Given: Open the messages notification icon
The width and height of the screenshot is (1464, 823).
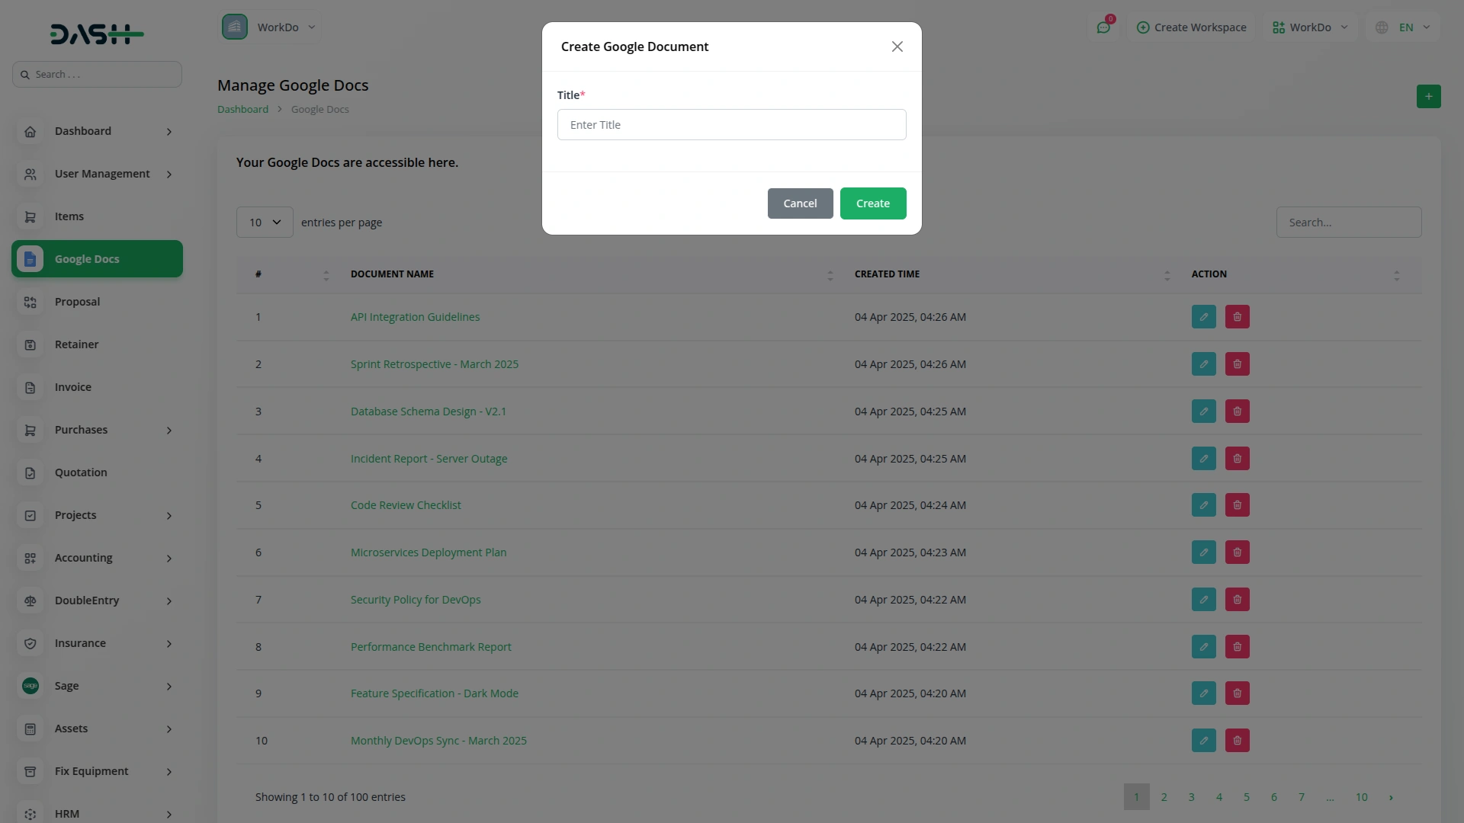Looking at the screenshot, I should coord(1103,27).
